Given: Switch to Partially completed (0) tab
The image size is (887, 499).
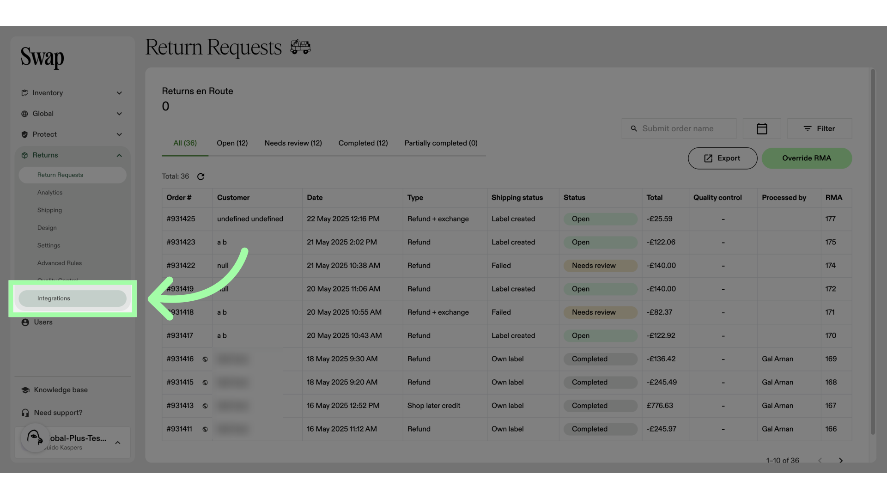Looking at the screenshot, I should (x=441, y=143).
